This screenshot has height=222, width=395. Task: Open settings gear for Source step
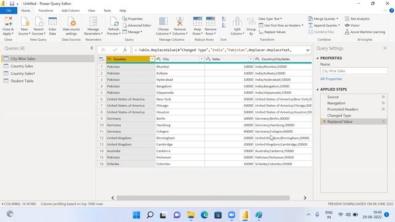tap(383, 97)
